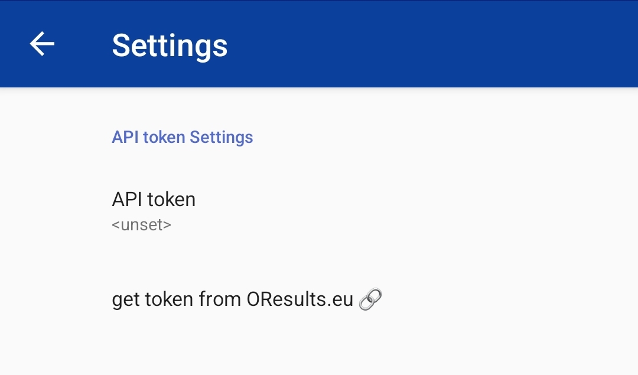Select the 'API token Settings' section header
The image size is (638, 375).
[x=182, y=137]
